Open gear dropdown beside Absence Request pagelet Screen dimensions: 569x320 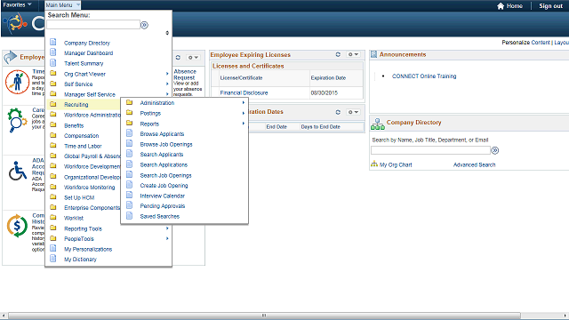[193, 57]
